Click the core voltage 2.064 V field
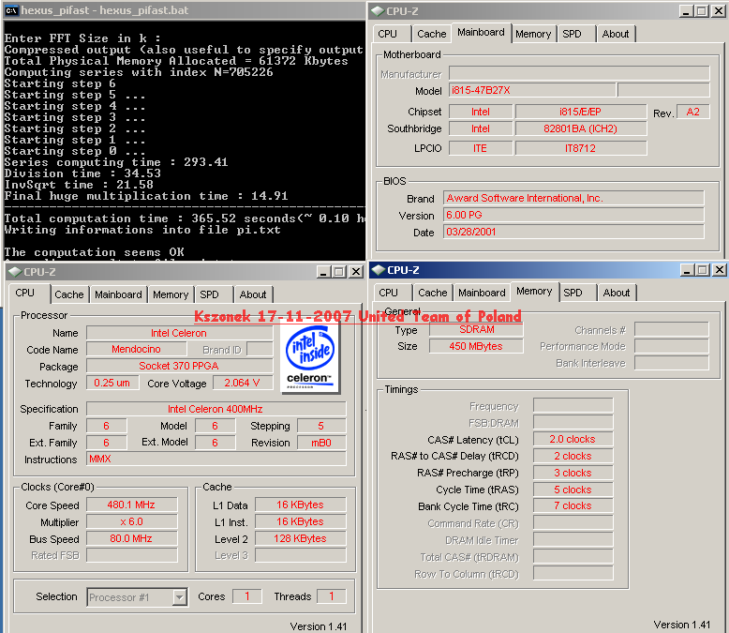The width and height of the screenshot is (729, 633). 243,383
